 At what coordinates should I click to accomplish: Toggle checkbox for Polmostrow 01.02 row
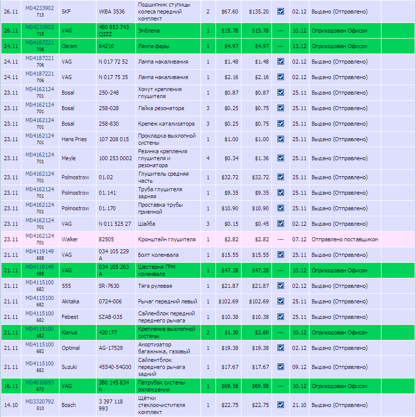tap(280, 177)
